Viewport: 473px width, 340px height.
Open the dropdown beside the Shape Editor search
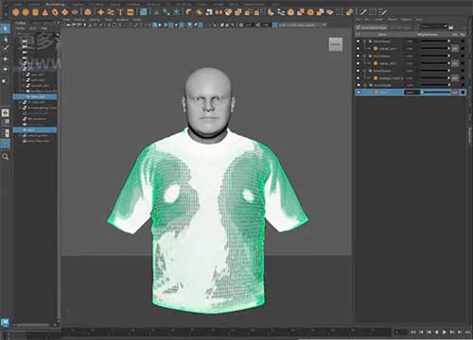(x=446, y=26)
